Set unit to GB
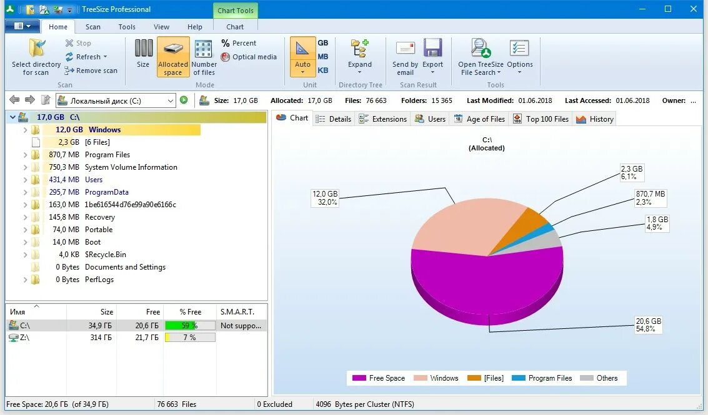Viewport: 708px width, 415px height. [323, 43]
